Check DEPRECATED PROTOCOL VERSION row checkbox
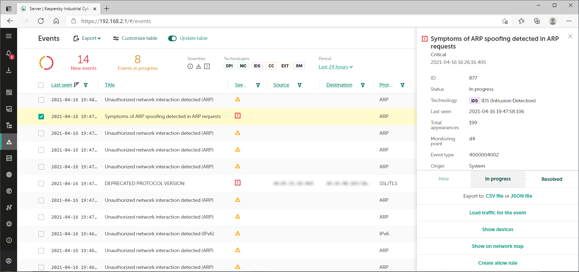579x272 pixels. point(41,184)
